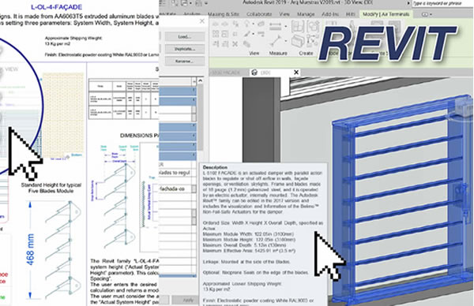474x306 pixels.
Task: Switch to the View ribbon tab
Action: [284, 14]
